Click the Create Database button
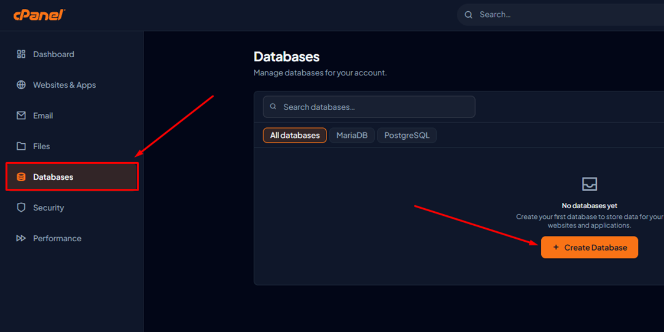This screenshot has width=664, height=332. coord(590,248)
